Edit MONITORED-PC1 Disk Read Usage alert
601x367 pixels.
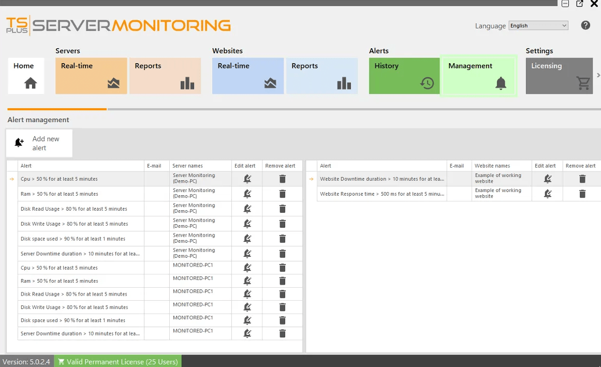click(x=247, y=294)
